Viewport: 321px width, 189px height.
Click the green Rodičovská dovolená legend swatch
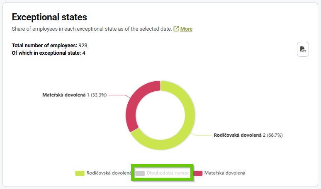click(x=80, y=173)
